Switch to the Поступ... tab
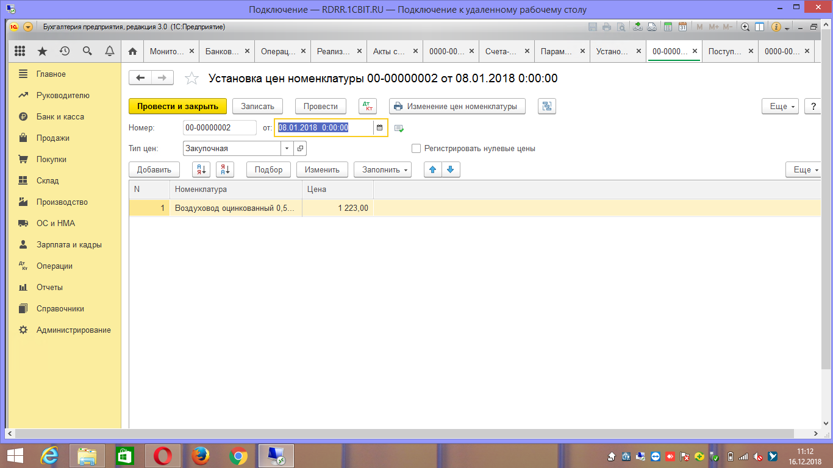Viewport: 833px width, 468px height. [724, 52]
